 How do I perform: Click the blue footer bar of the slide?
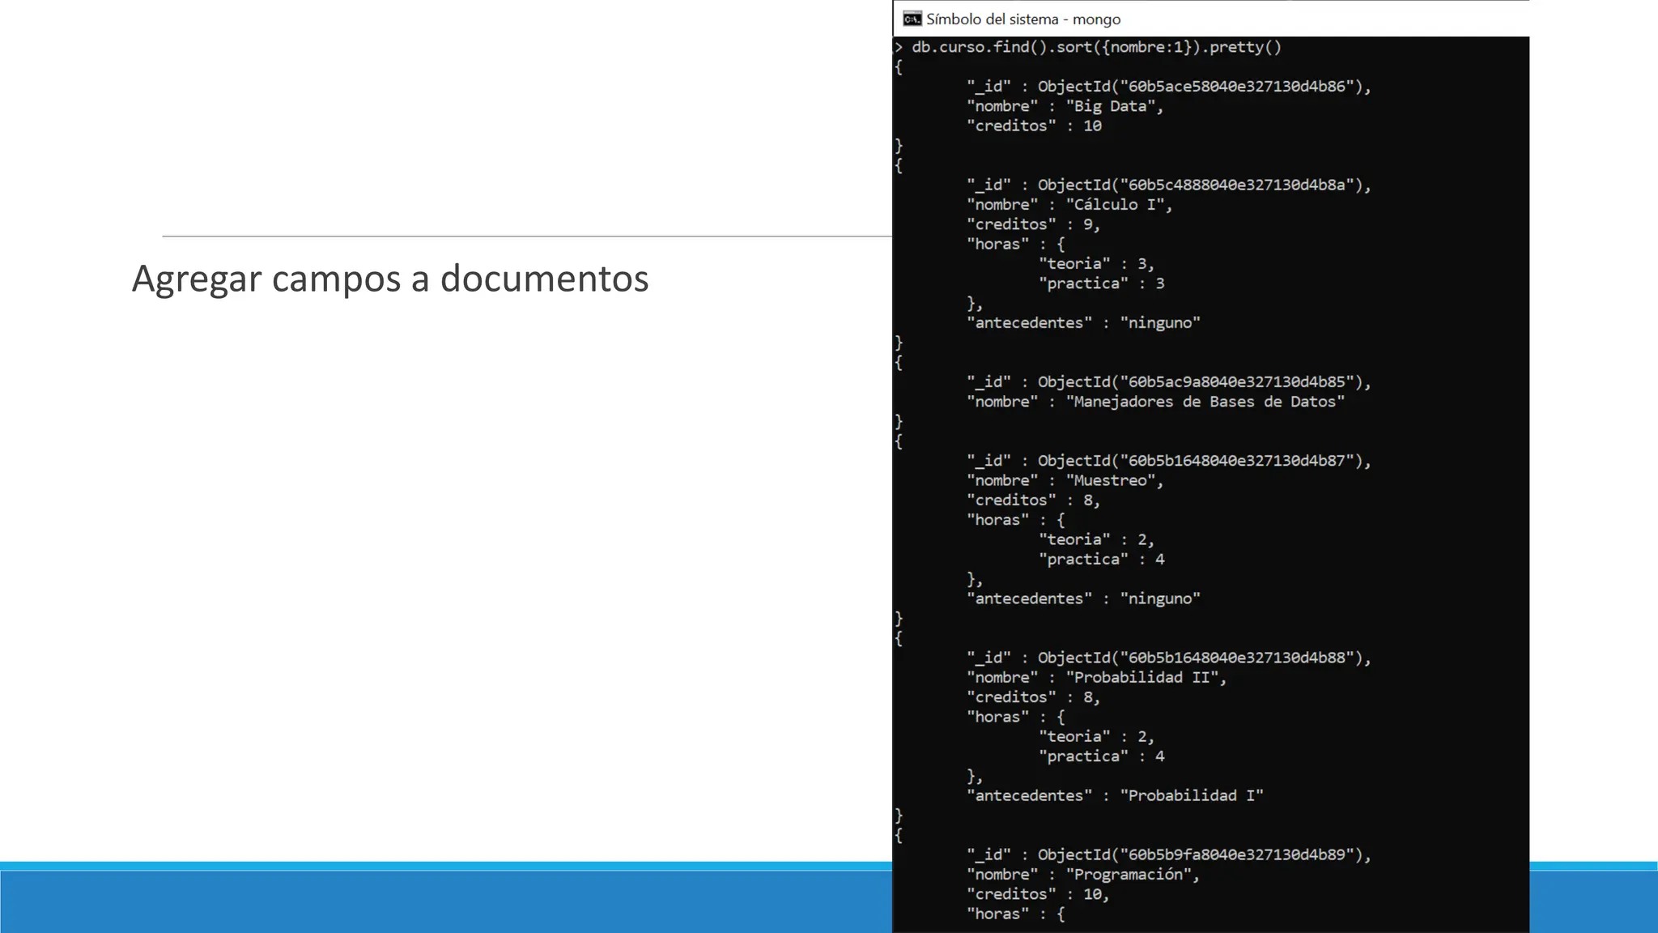coord(445,901)
